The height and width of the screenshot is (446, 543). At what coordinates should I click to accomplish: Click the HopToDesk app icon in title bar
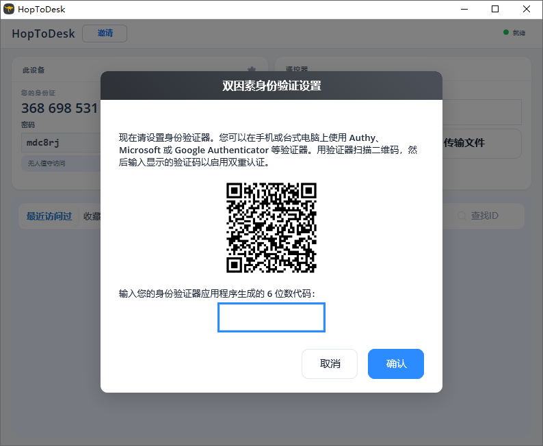click(x=9, y=9)
